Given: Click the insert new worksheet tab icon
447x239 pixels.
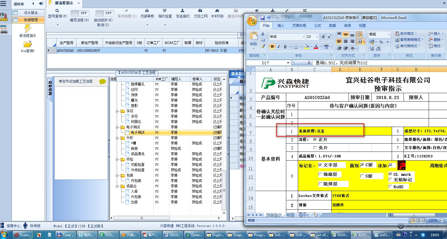Looking at the screenshot, I should (316, 215).
